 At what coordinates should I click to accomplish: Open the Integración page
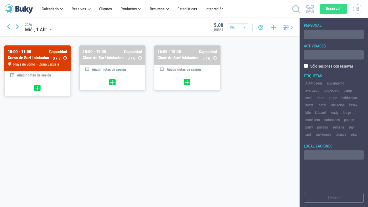coord(214,9)
